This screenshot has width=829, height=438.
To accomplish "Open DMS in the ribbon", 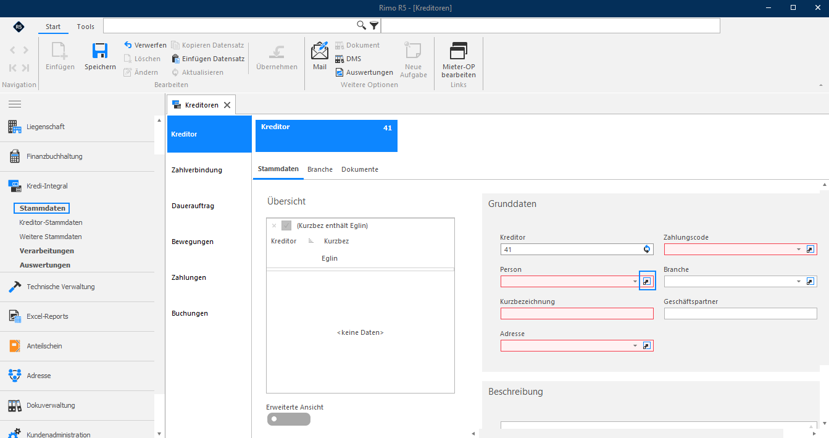I will [x=348, y=59].
